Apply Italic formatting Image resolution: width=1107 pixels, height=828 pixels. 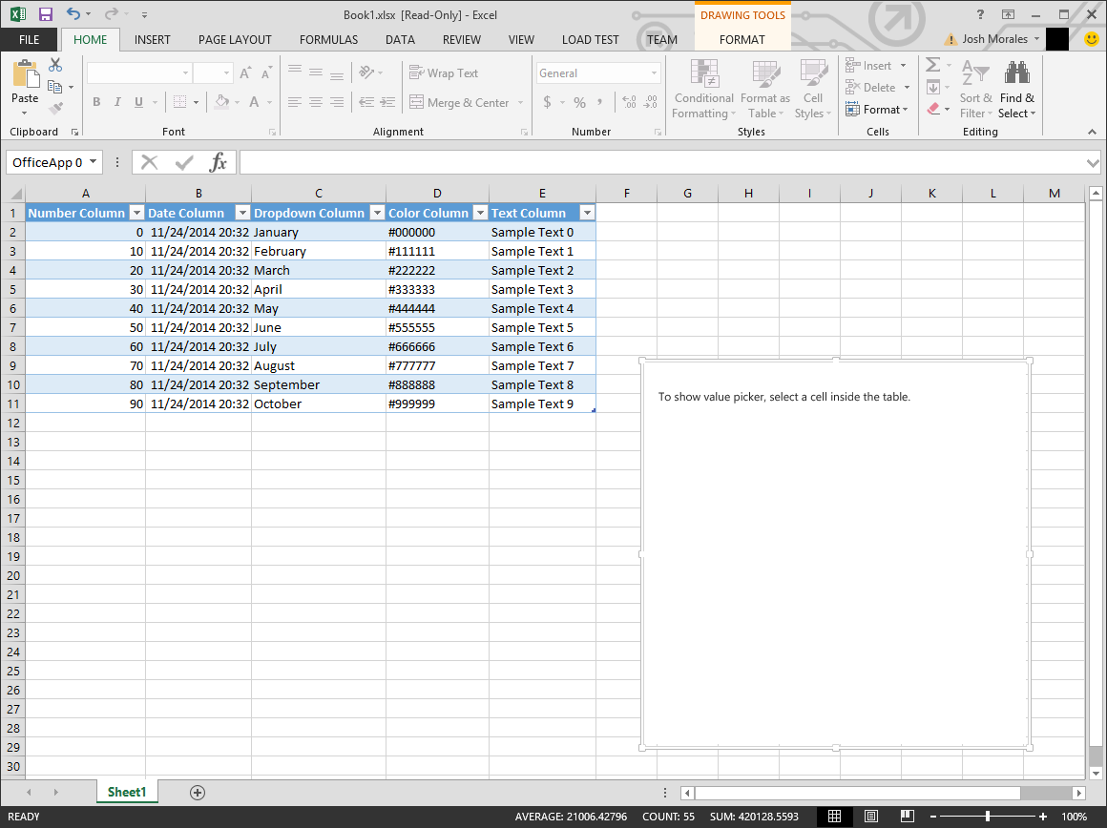tap(115, 101)
